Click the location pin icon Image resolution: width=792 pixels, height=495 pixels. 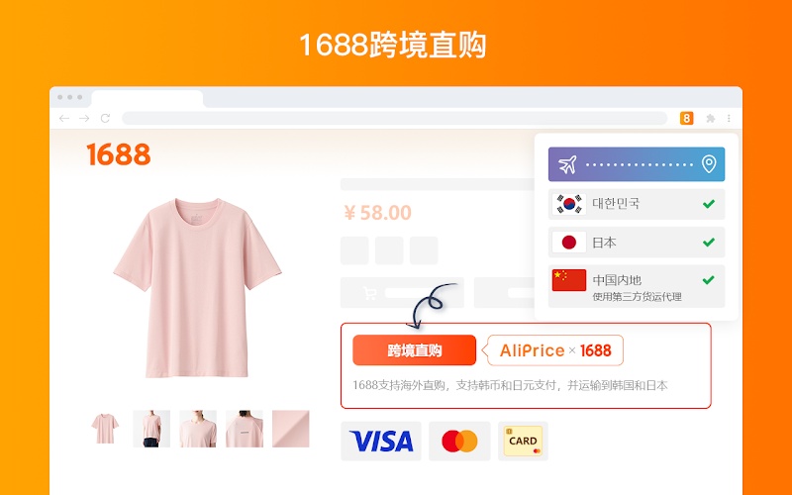[x=709, y=163]
